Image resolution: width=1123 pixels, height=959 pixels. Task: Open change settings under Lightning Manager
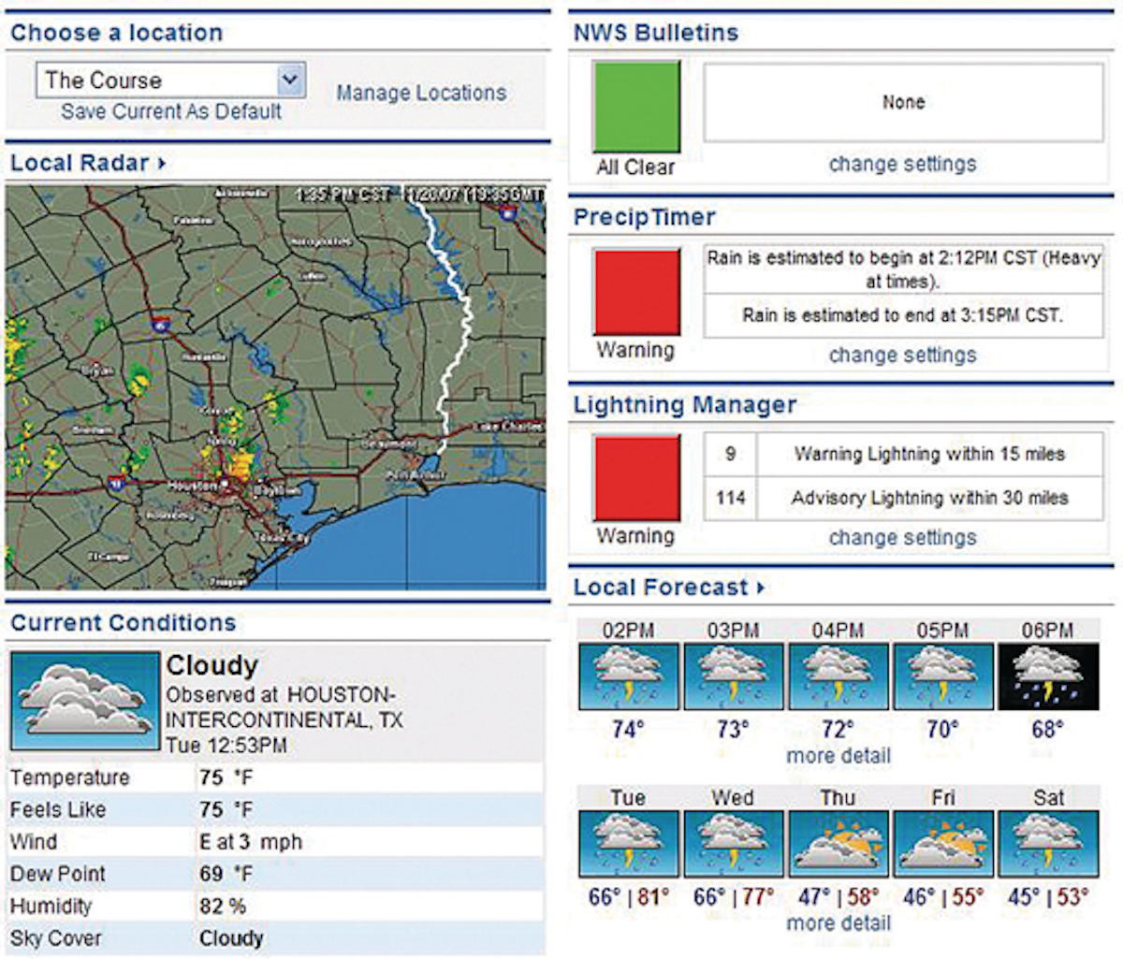click(x=901, y=538)
